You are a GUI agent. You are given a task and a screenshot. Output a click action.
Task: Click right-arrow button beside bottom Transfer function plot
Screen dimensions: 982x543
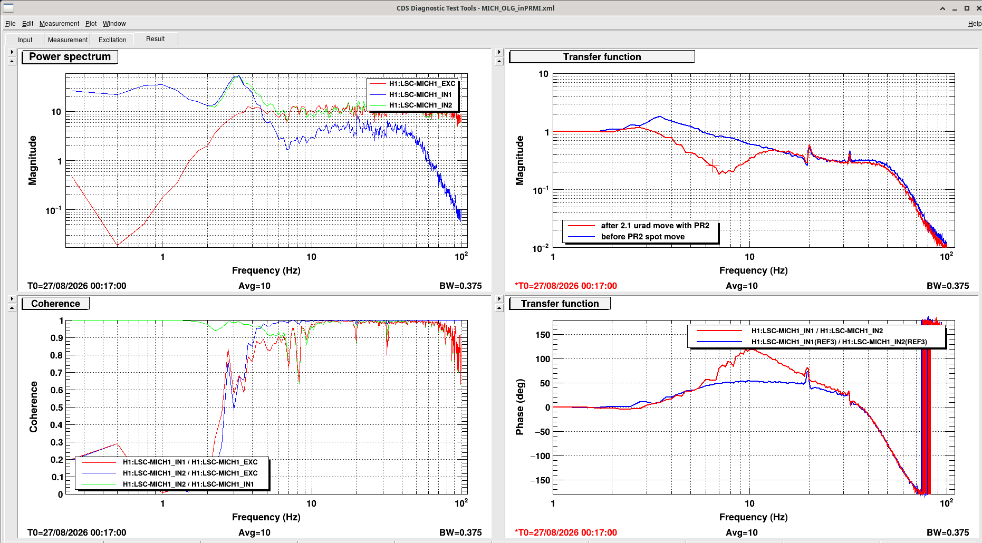[x=499, y=299]
